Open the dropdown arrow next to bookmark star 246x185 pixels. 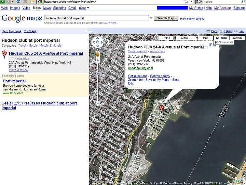tap(191, 2)
